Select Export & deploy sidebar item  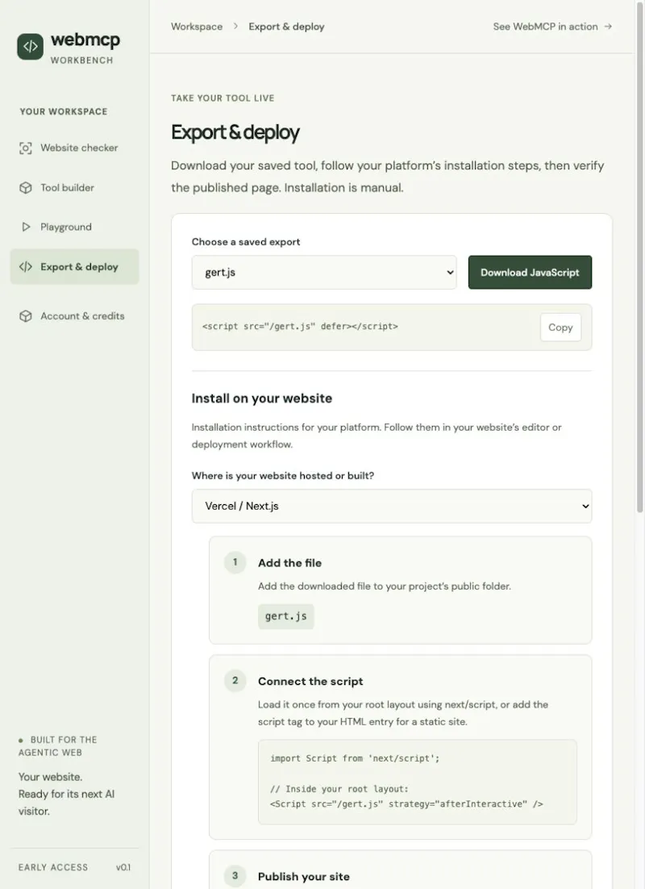pos(74,266)
